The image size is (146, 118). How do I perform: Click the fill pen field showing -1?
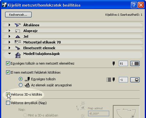click(123, 80)
